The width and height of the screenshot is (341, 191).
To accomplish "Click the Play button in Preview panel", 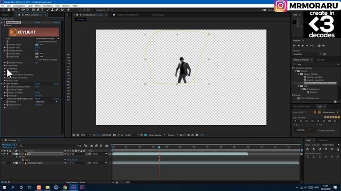I will [303, 46].
